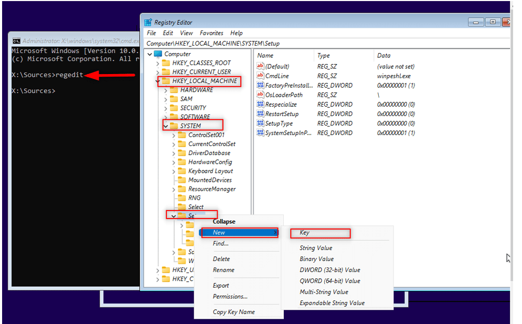Expand the HKEY_CLASSES_ROOT branch
522x324 pixels.
point(157,62)
